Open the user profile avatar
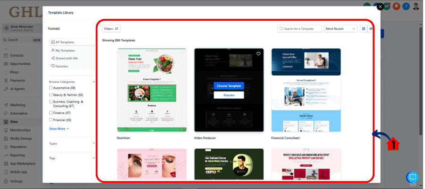 tap(416, 6)
